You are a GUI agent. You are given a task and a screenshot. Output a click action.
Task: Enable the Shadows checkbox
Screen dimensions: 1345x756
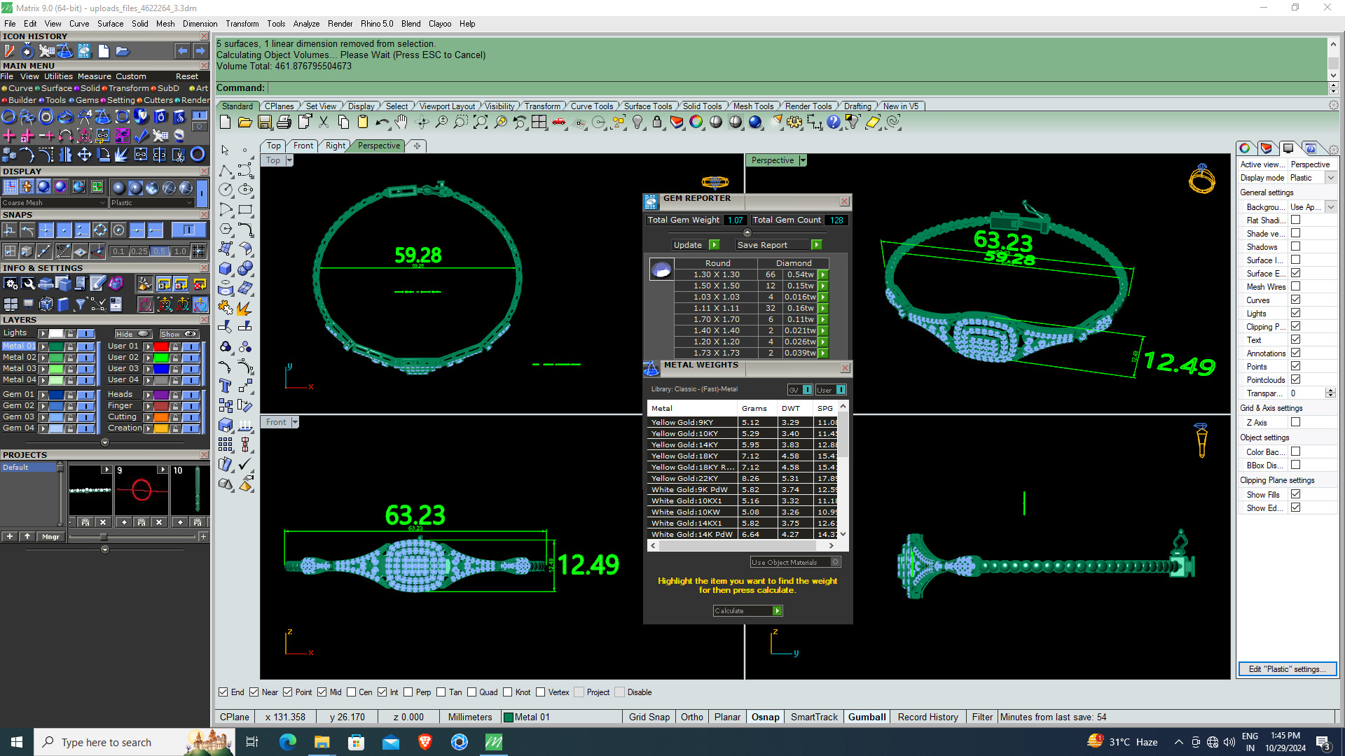tap(1295, 246)
